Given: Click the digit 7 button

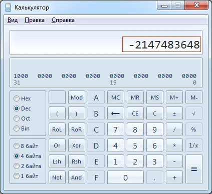Looking at the screenshot, I should (x=116, y=129).
